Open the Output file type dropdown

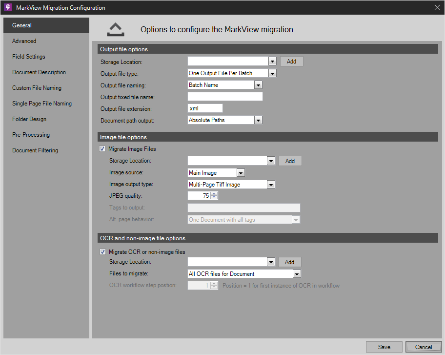pyautogui.click(x=272, y=73)
